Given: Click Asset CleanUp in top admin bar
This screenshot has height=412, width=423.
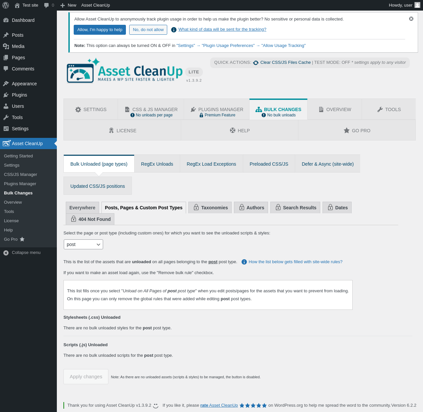Looking at the screenshot, I should point(96,5).
